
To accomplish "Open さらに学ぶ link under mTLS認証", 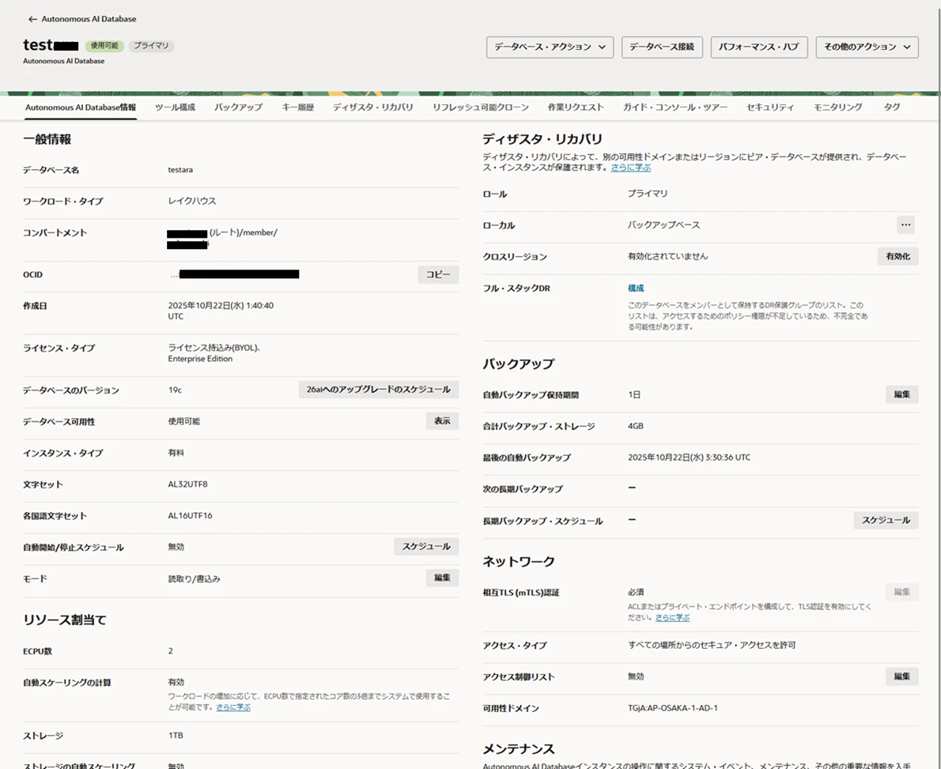I will click(x=673, y=617).
